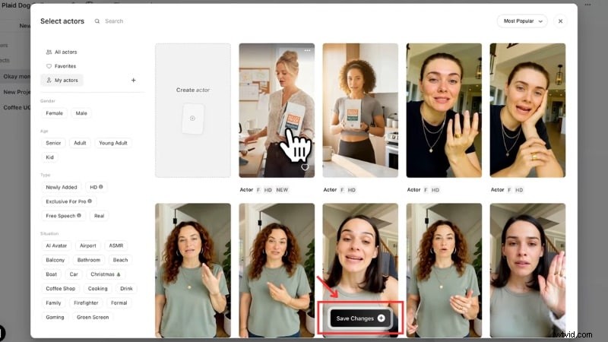Click info icon beside HD filter
Screen dimensions: 608x342
(101, 187)
